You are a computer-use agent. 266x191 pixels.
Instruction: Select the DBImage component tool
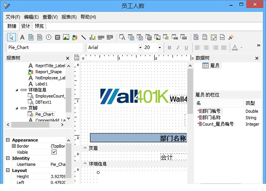tap(157, 37)
